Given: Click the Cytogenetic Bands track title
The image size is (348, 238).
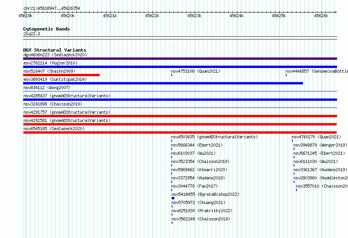Looking at the screenshot, I should click(47, 29).
